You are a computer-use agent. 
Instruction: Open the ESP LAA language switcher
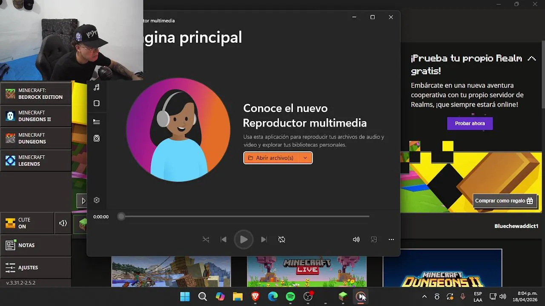tap(478, 297)
